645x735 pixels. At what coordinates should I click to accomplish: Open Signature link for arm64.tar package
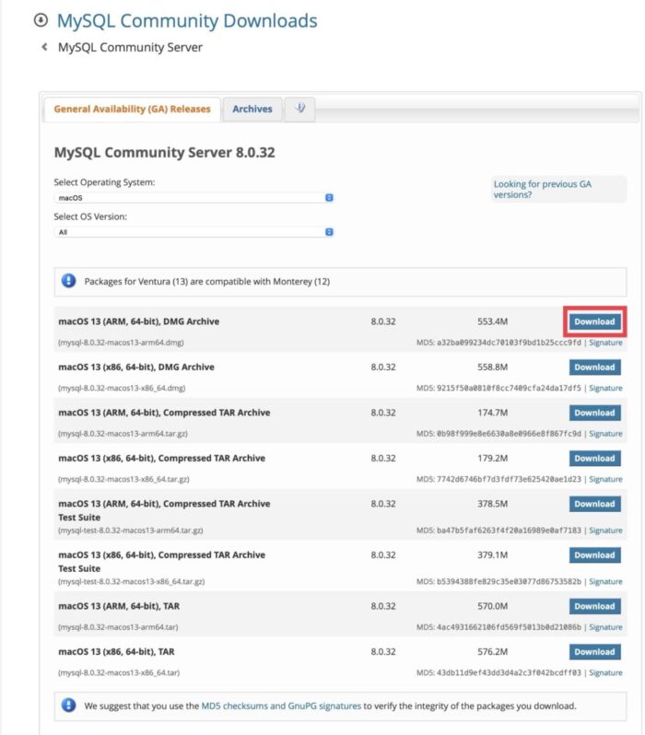tap(605, 627)
